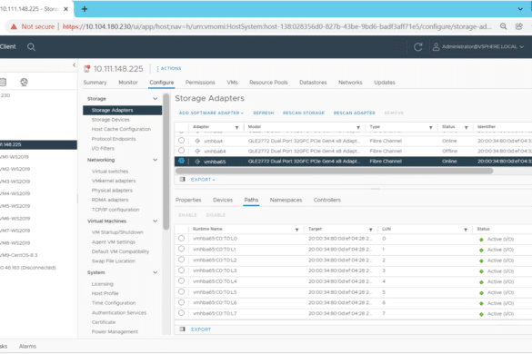
Task: Open the networking globe inventory icon
Action: pos(24,82)
